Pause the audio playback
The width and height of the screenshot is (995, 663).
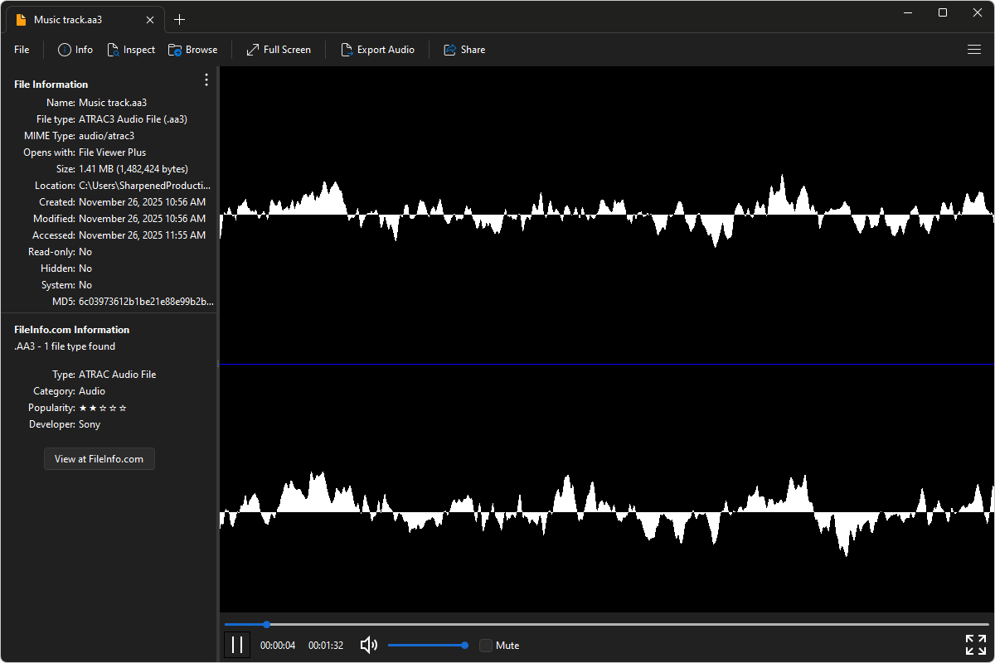point(237,644)
